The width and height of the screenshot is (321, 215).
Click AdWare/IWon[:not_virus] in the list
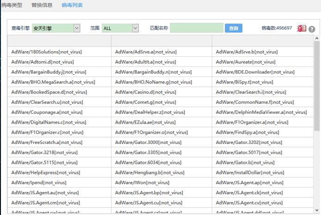[x=139, y=183]
